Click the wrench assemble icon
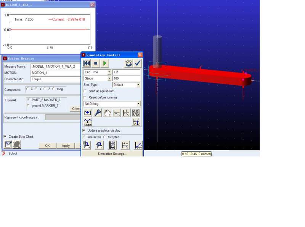The image size is (305, 227). click(98, 113)
